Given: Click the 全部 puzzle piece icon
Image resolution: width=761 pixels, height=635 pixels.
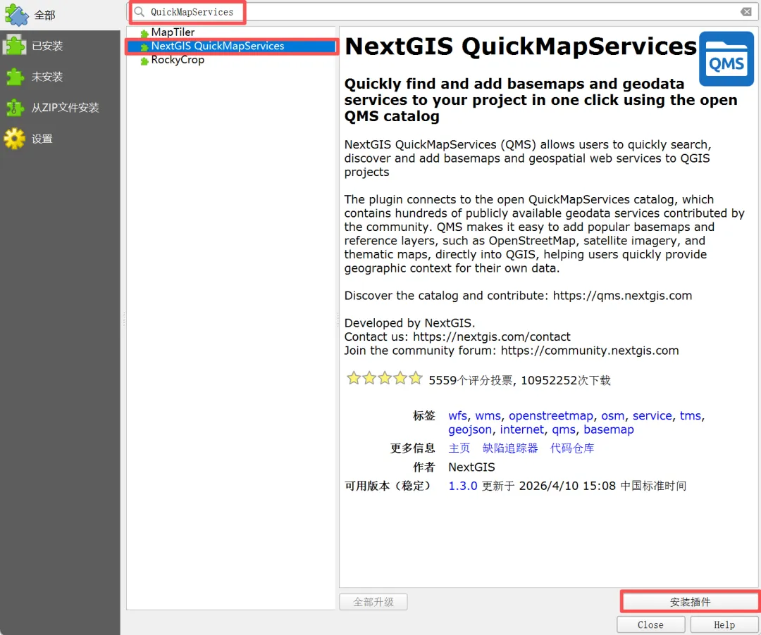Looking at the screenshot, I should [x=16, y=15].
